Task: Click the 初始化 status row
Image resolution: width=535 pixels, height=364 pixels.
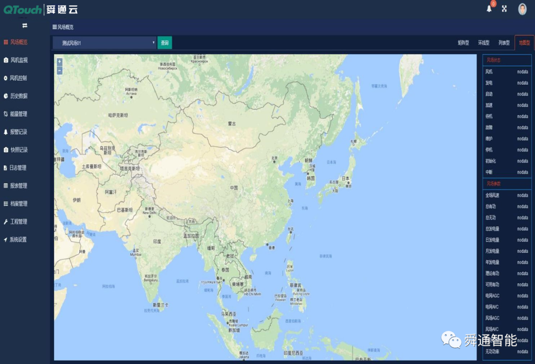Action: tap(507, 161)
